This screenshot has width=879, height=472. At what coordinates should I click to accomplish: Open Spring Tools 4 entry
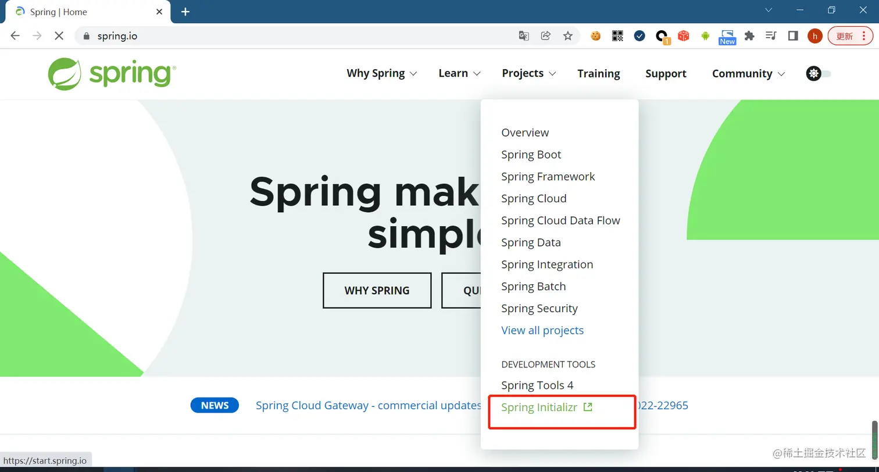pos(537,385)
